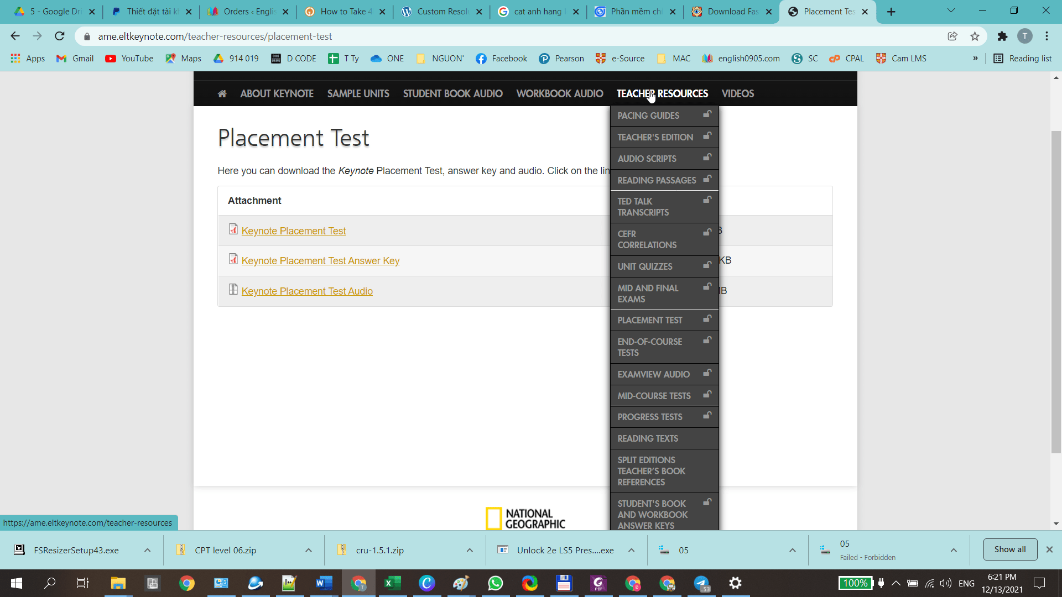Open the YouTube bookmark

point(129,59)
